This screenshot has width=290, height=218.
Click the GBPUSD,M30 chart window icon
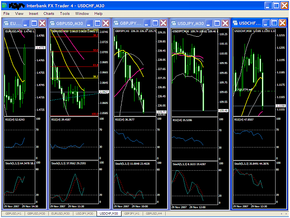pyautogui.click(x=52, y=23)
